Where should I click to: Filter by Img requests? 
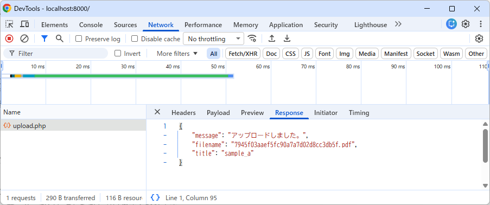345,54
